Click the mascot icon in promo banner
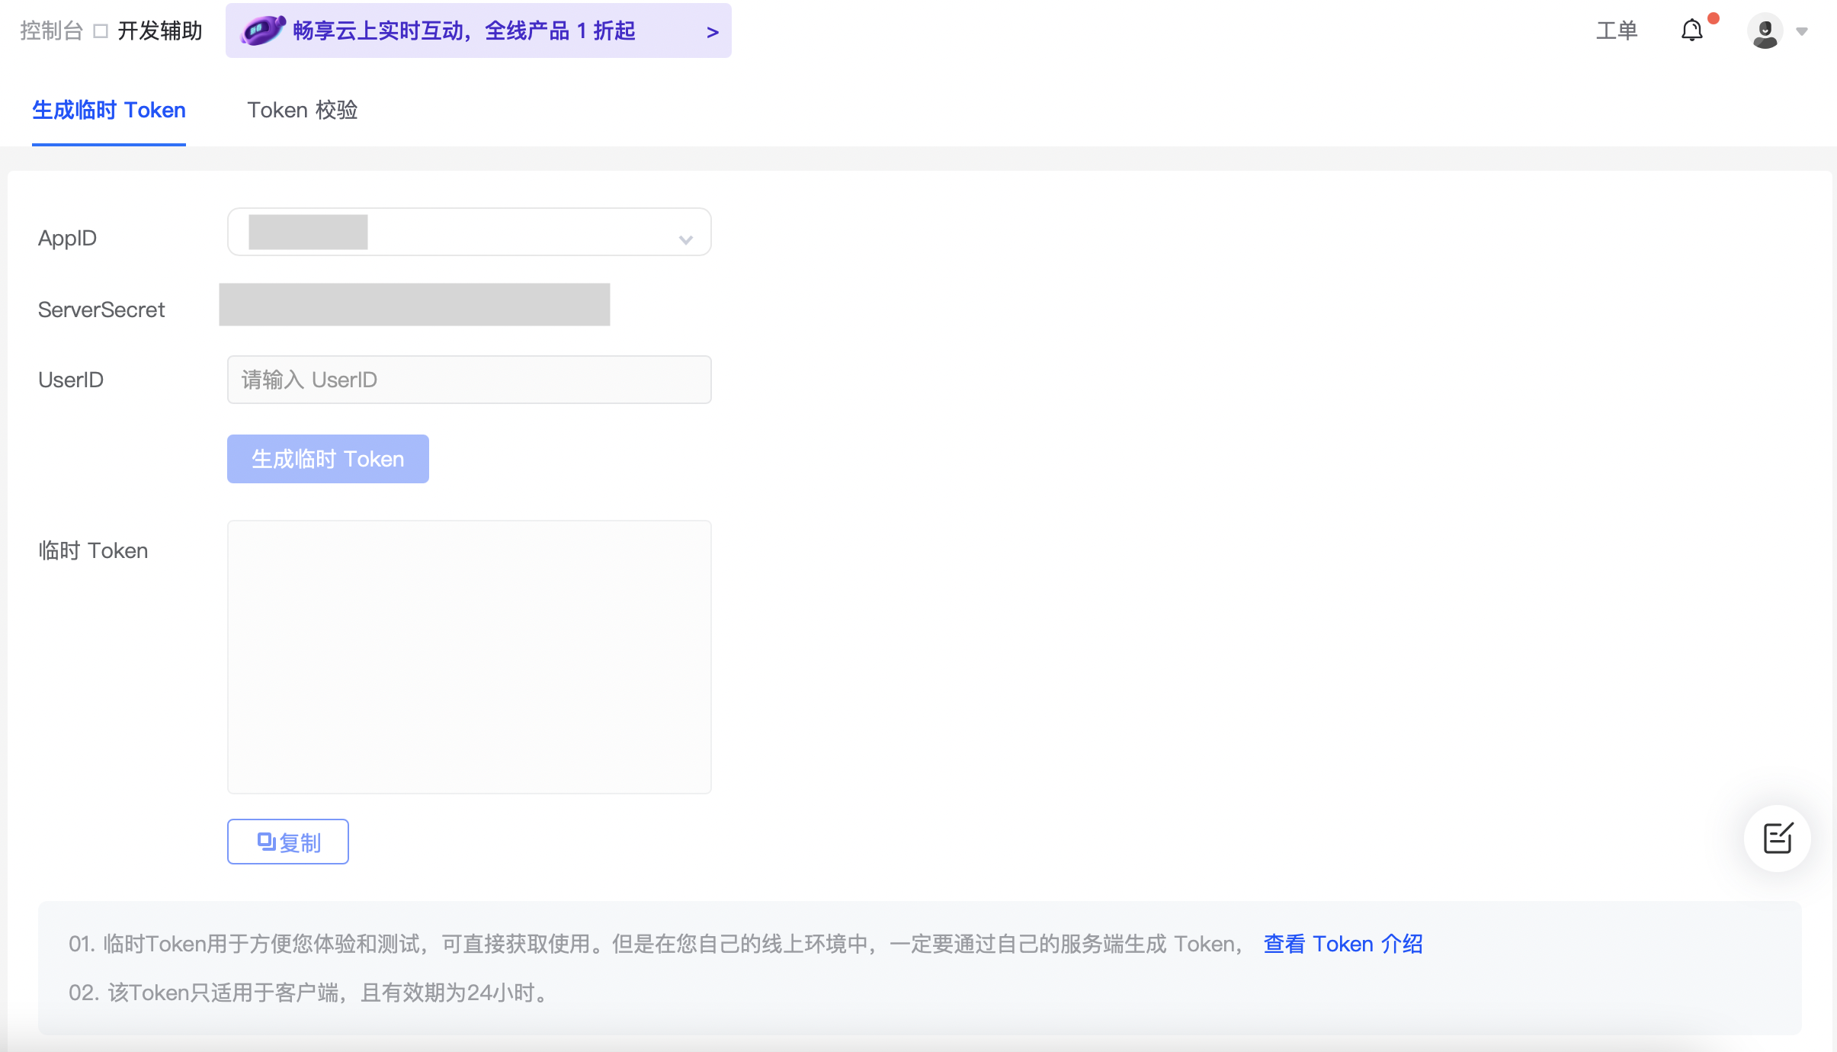This screenshot has width=1837, height=1052. 262,30
